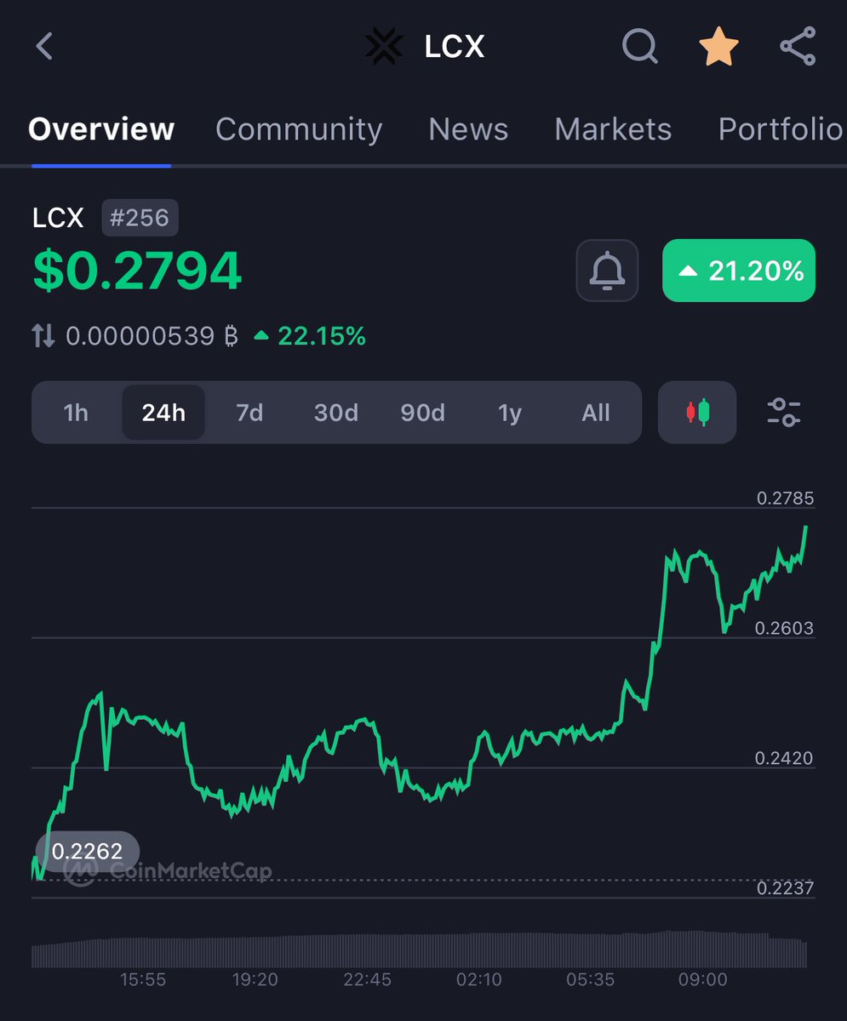Select the 1h timeframe
This screenshot has height=1021, width=847.
76,413
